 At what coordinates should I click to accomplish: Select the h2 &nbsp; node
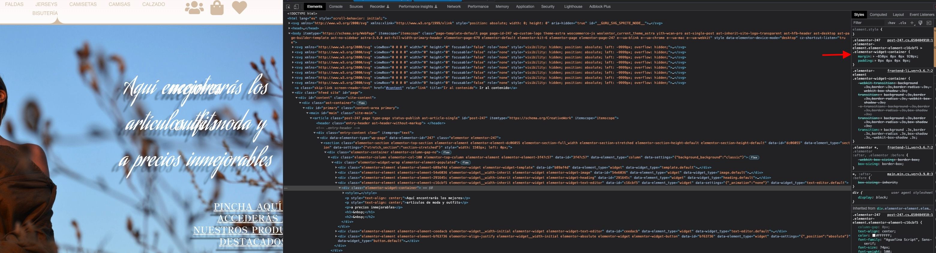(x=360, y=217)
